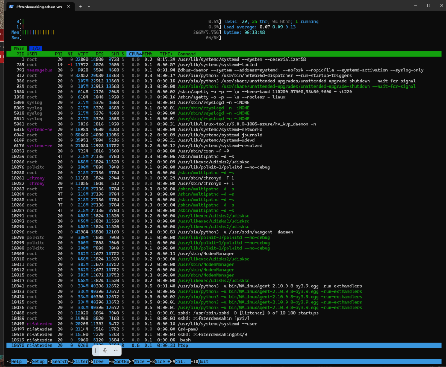
Task: Select the highlighted htop process row
Action: click(224, 345)
